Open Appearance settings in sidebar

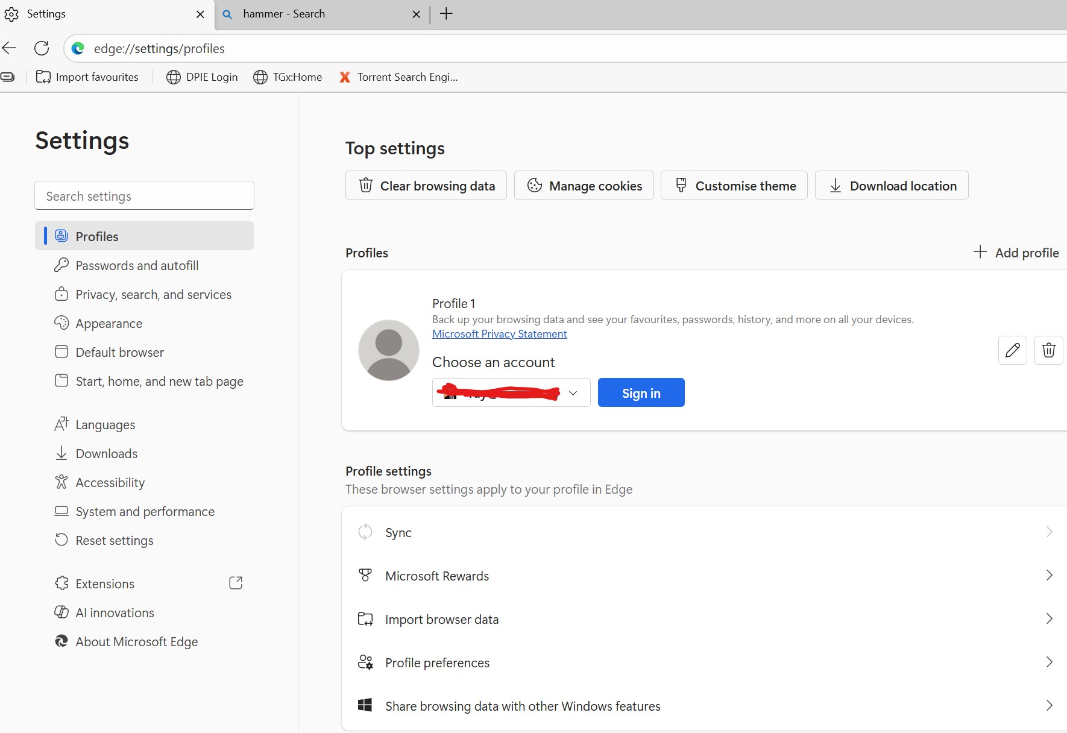(109, 324)
